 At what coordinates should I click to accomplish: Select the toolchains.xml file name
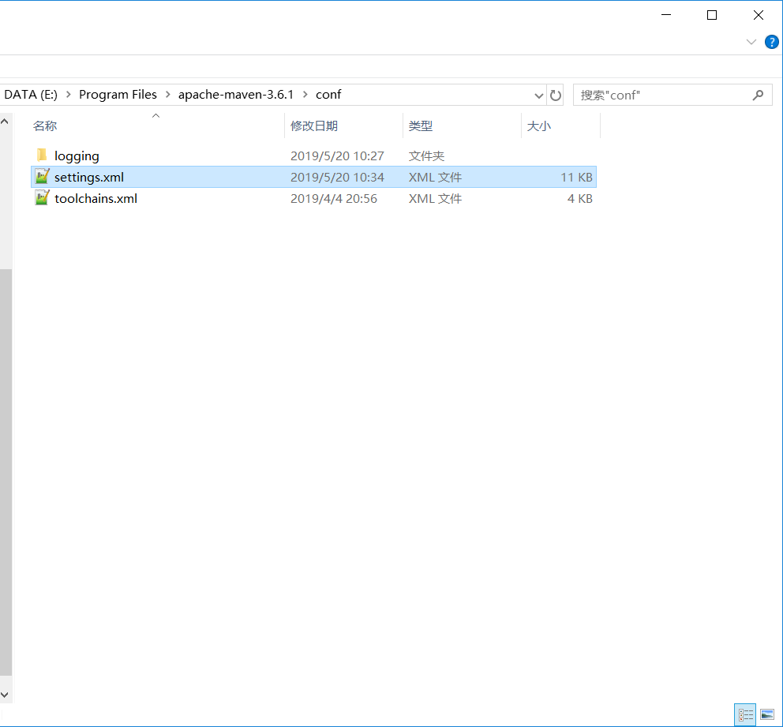[96, 198]
